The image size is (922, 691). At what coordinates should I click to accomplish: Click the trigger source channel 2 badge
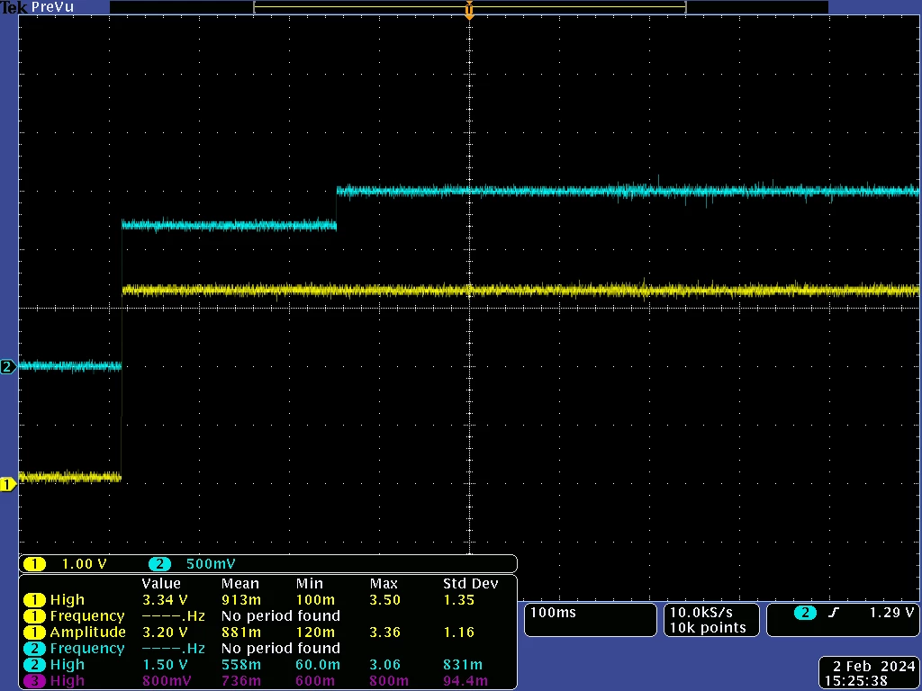805,613
